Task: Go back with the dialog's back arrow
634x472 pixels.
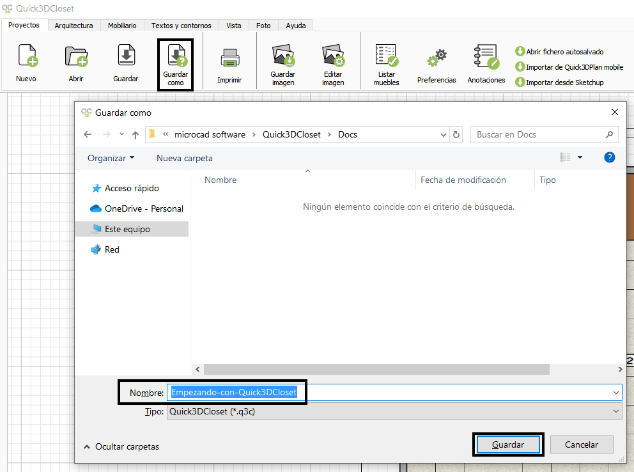Action: coord(88,135)
